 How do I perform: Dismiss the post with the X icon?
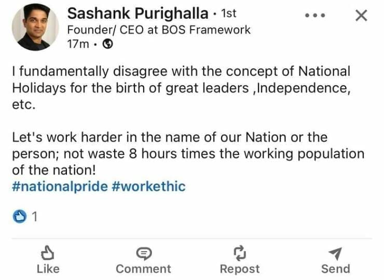[x=361, y=16]
